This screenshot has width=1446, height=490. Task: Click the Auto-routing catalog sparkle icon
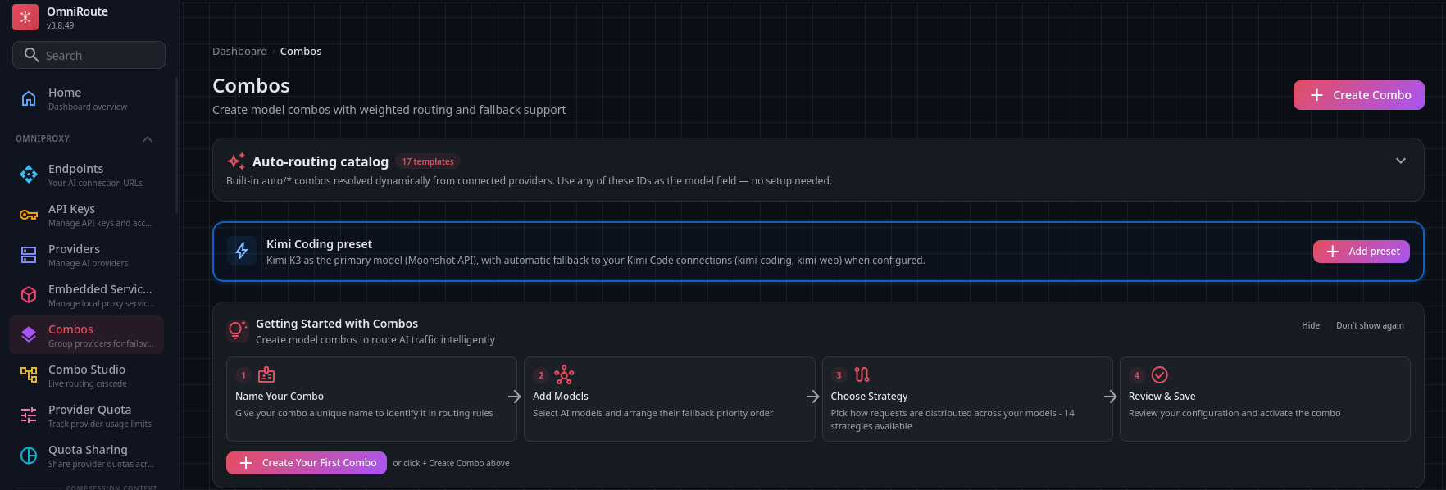[x=236, y=161]
